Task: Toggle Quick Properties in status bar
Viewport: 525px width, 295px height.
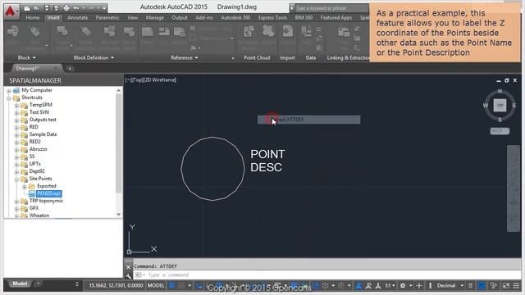Action: pyautogui.click(x=470, y=286)
